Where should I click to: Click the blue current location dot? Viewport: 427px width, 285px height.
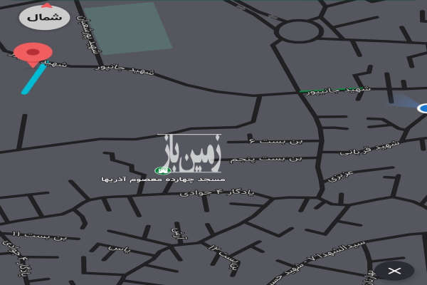pos(423,108)
